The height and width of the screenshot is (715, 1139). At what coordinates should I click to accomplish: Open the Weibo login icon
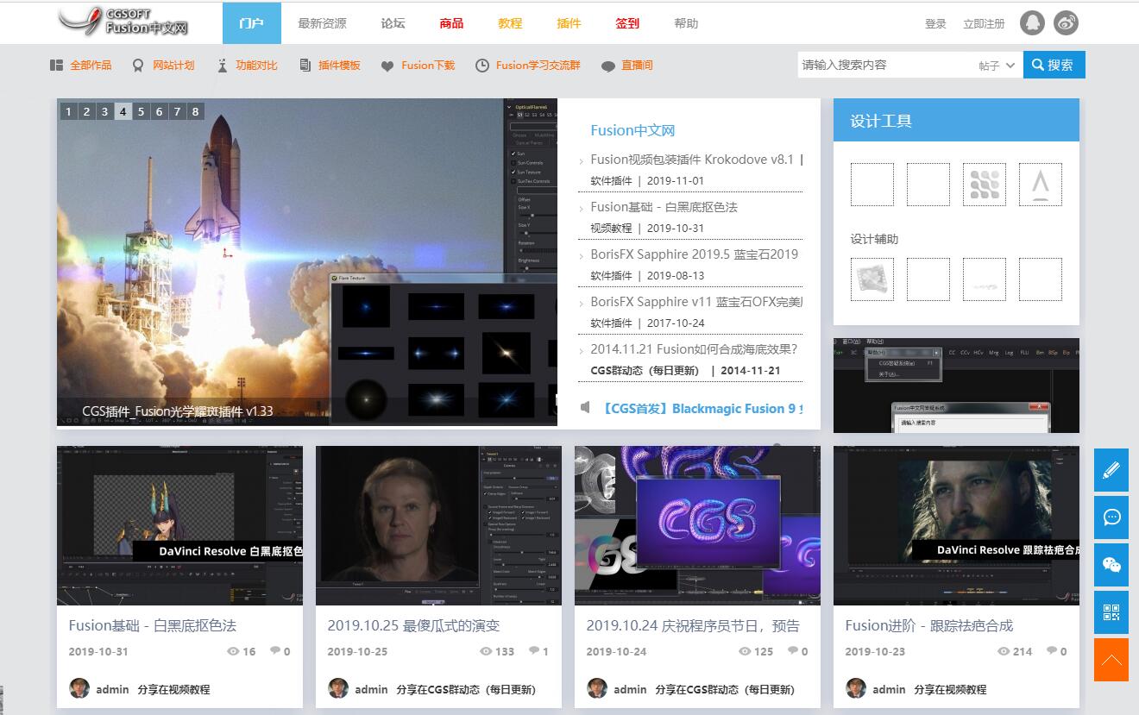pyautogui.click(x=1067, y=23)
